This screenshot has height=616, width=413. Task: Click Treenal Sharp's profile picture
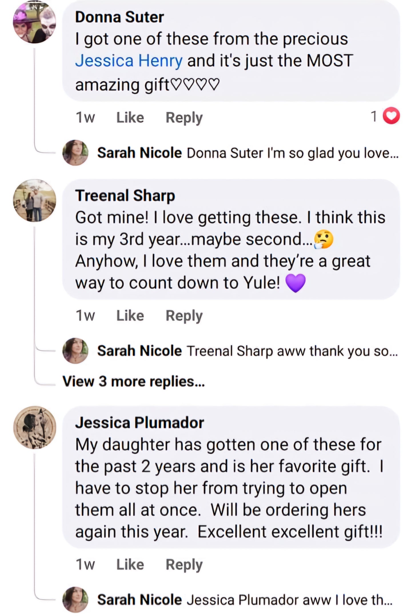35,200
